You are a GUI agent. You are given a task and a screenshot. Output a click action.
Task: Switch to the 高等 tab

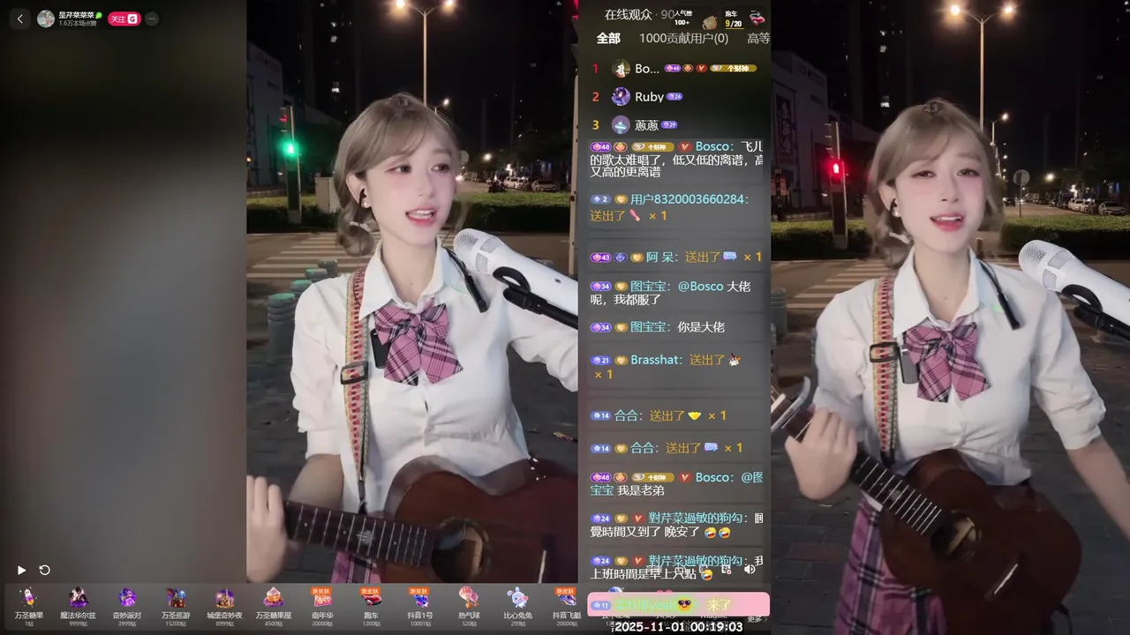click(x=758, y=38)
